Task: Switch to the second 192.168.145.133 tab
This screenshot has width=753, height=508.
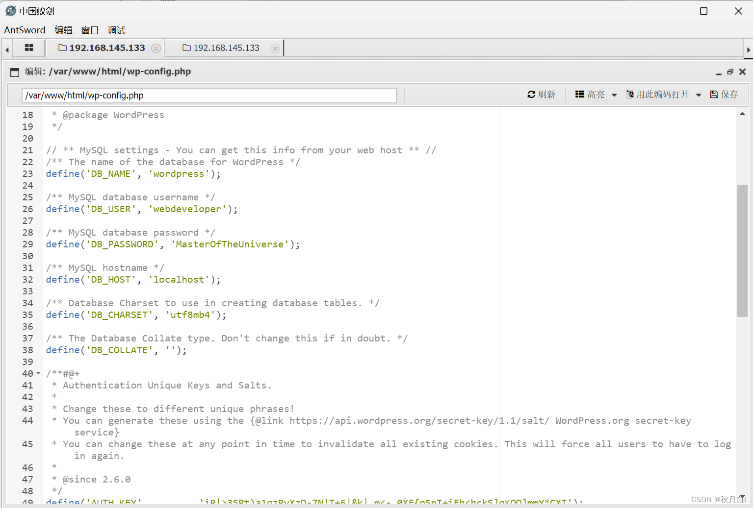Action: pyautogui.click(x=226, y=48)
